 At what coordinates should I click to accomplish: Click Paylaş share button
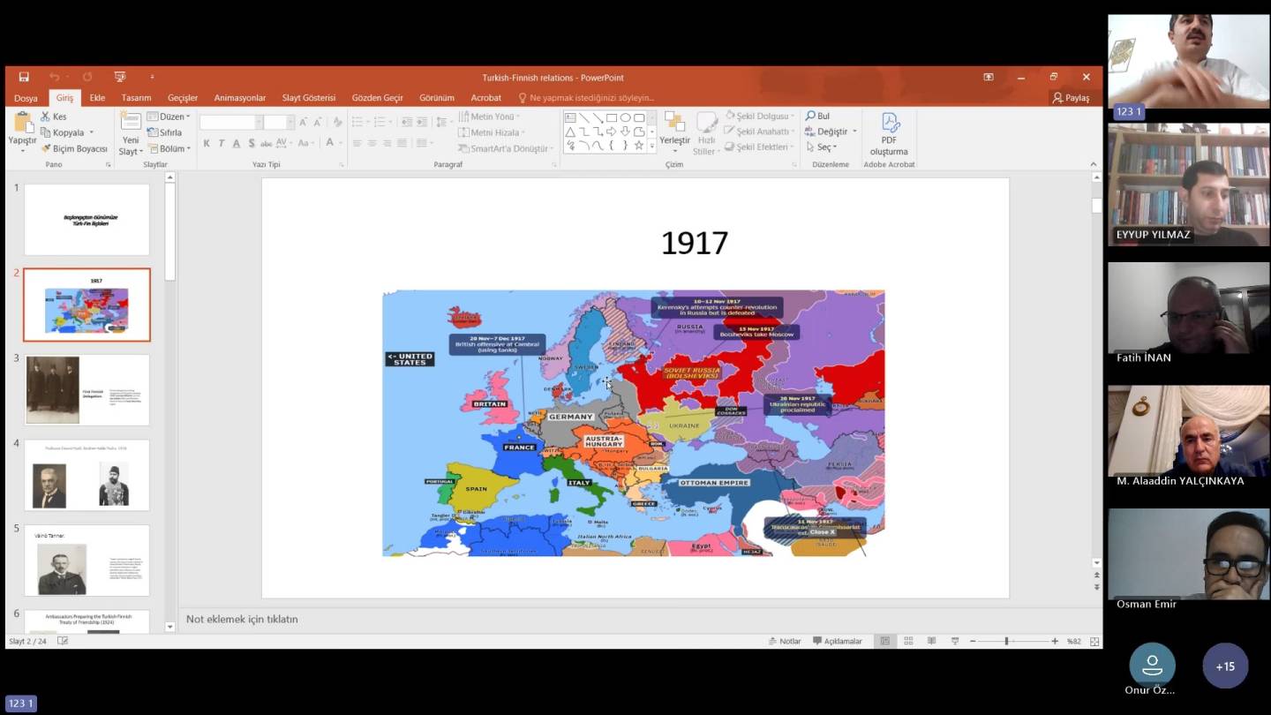(1071, 98)
